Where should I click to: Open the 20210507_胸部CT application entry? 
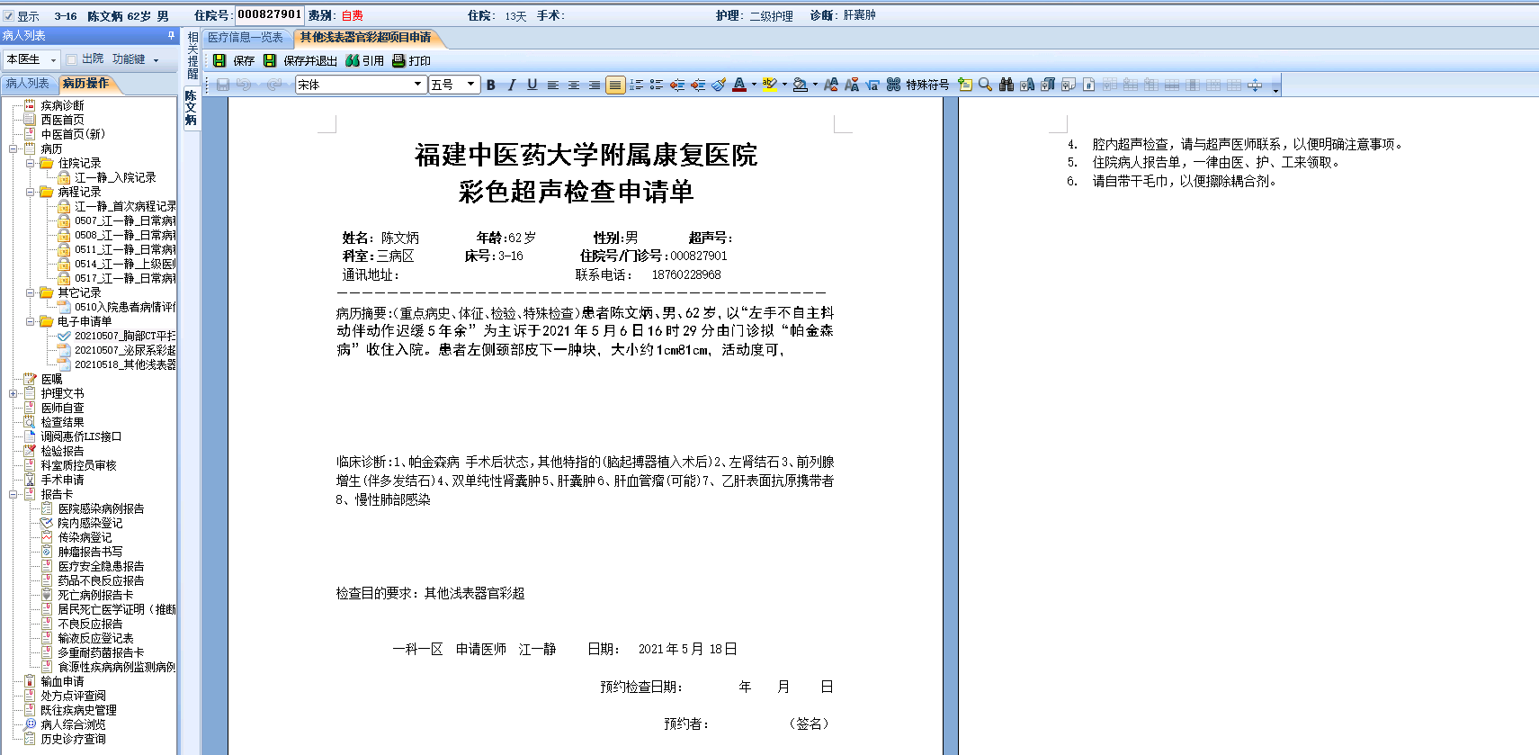click(125, 336)
